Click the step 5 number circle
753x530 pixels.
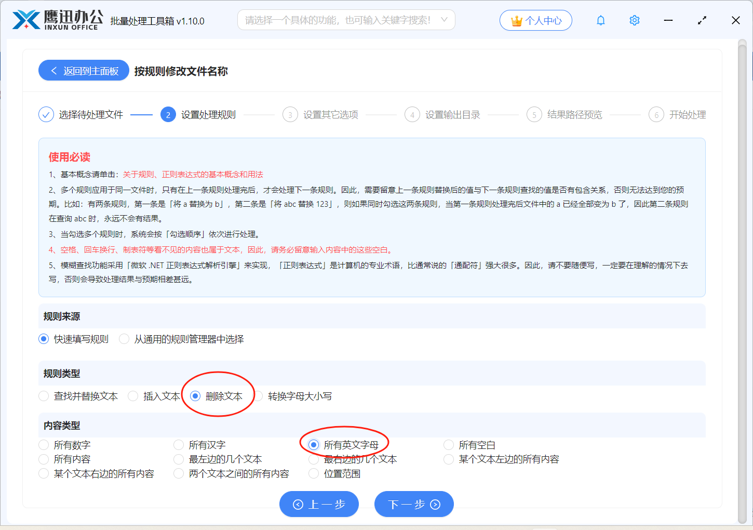pos(534,114)
